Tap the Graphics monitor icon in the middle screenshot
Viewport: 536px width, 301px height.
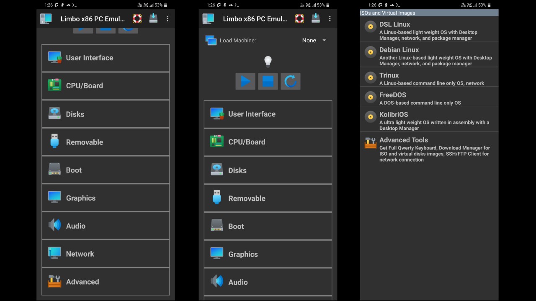pos(217,253)
